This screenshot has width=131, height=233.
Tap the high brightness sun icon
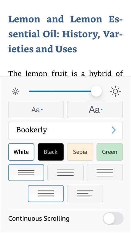115,91
